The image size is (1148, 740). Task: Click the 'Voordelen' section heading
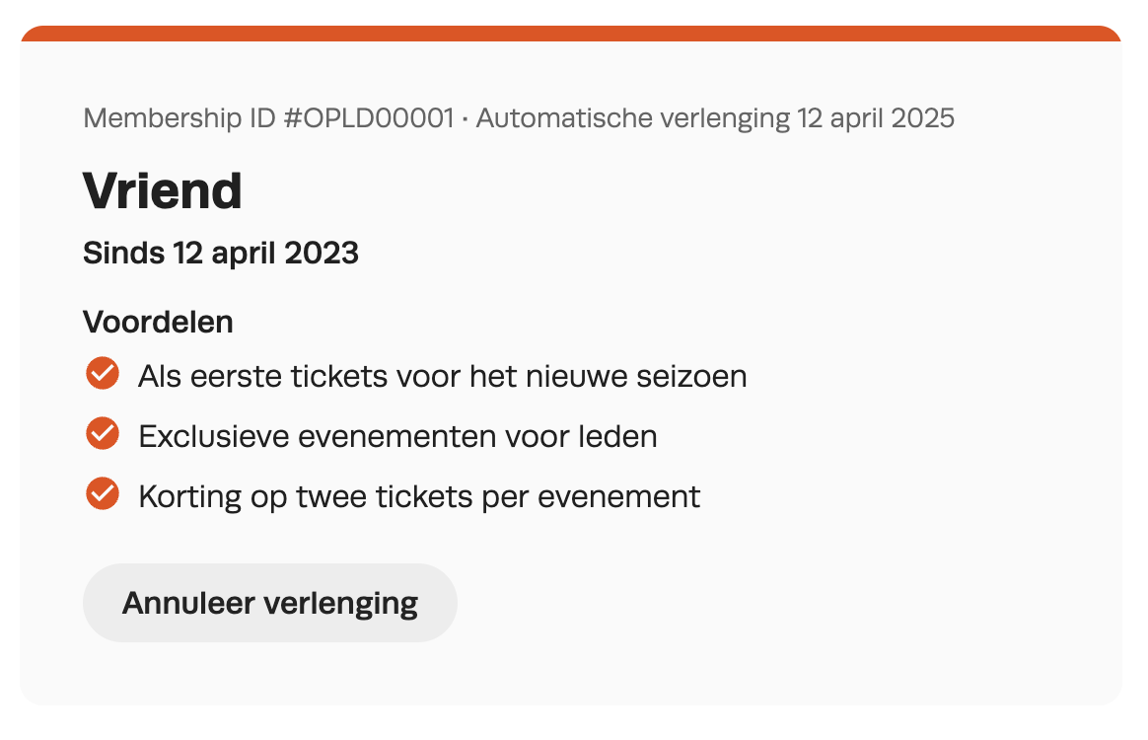[x=158, y=323]
